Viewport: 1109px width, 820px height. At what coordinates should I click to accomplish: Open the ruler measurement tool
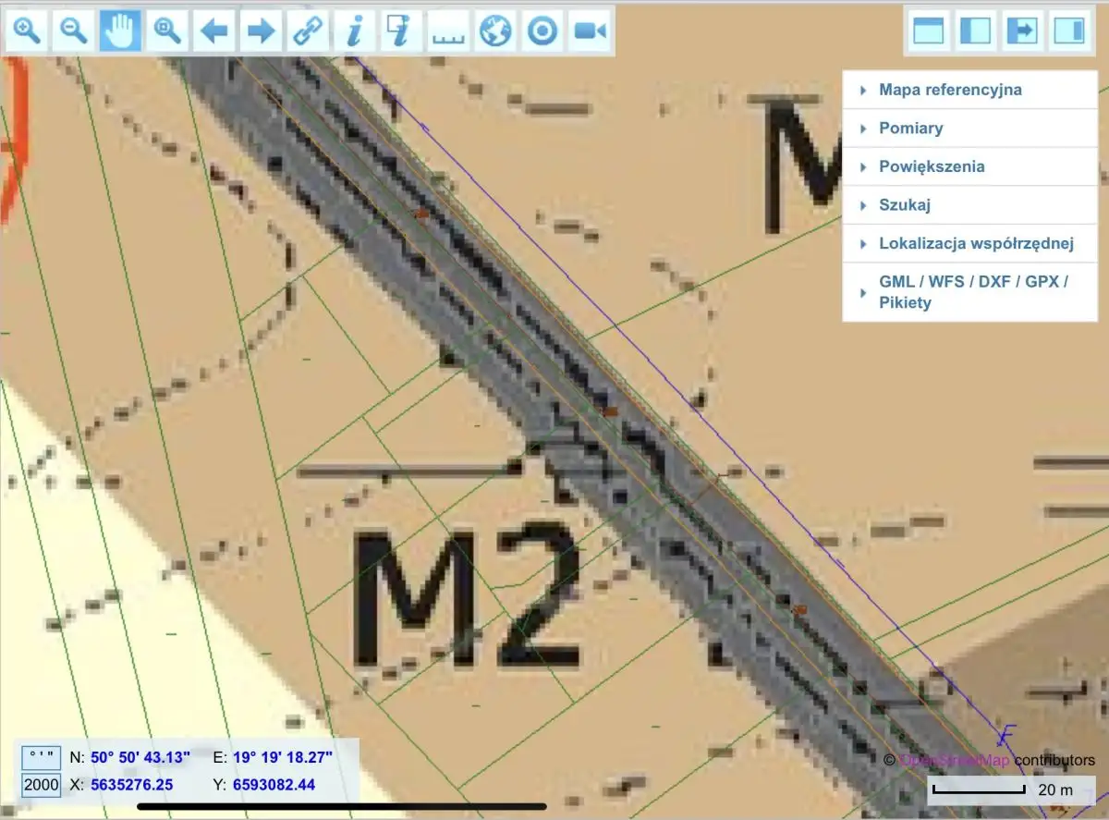[x=449, y=31]
